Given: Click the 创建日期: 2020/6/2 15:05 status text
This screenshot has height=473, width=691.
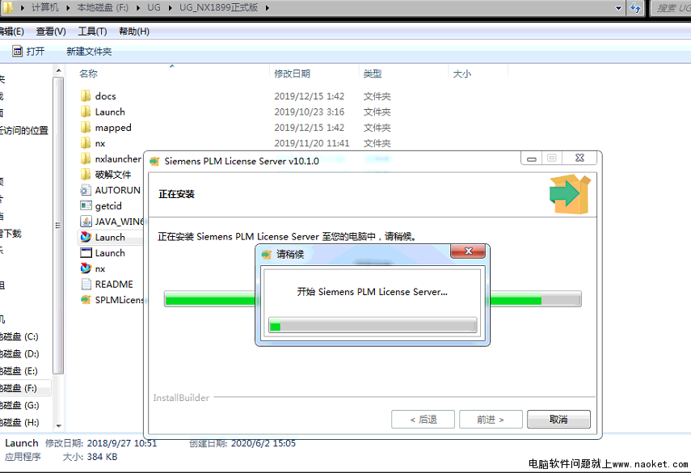Looking at the screenshot, I should click(242, 443).
